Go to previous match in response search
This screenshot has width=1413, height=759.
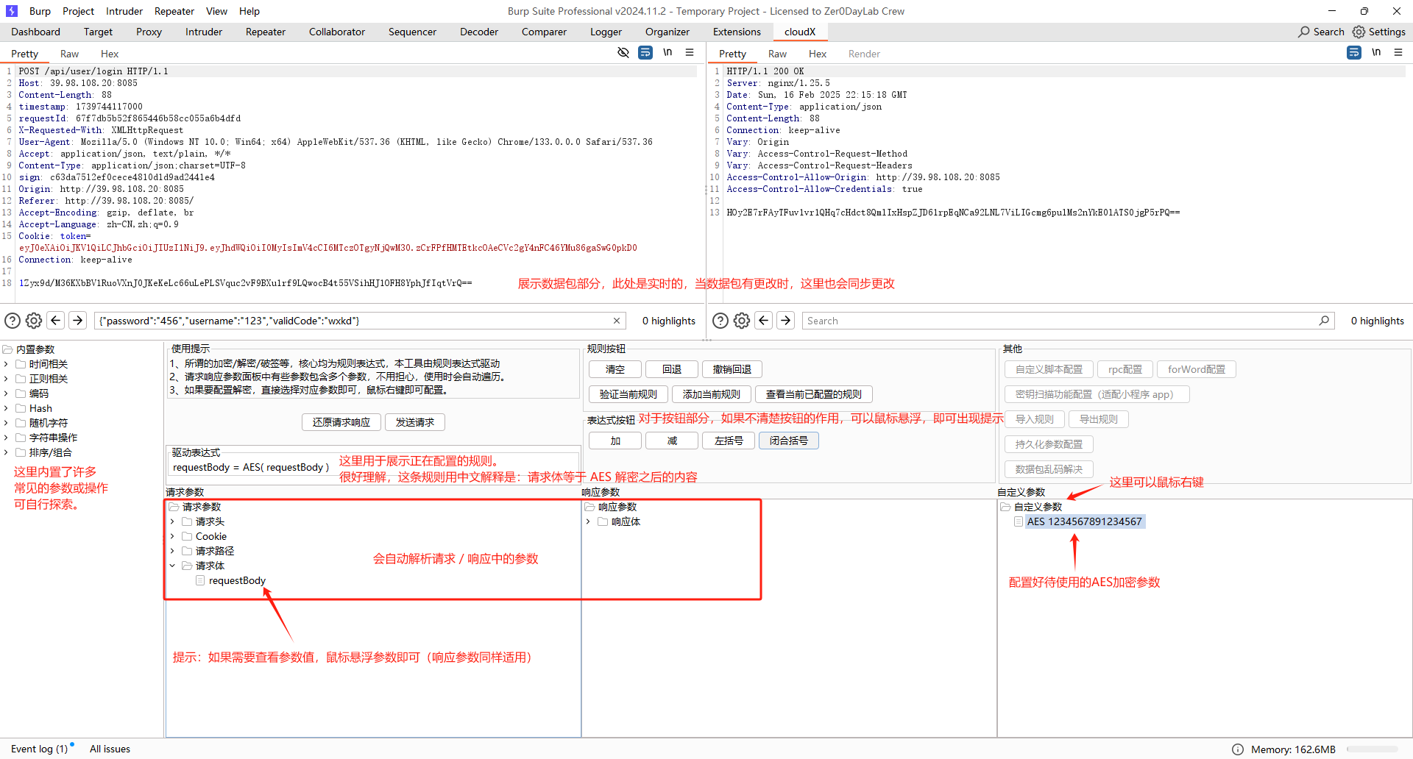[x=764, y=320]
